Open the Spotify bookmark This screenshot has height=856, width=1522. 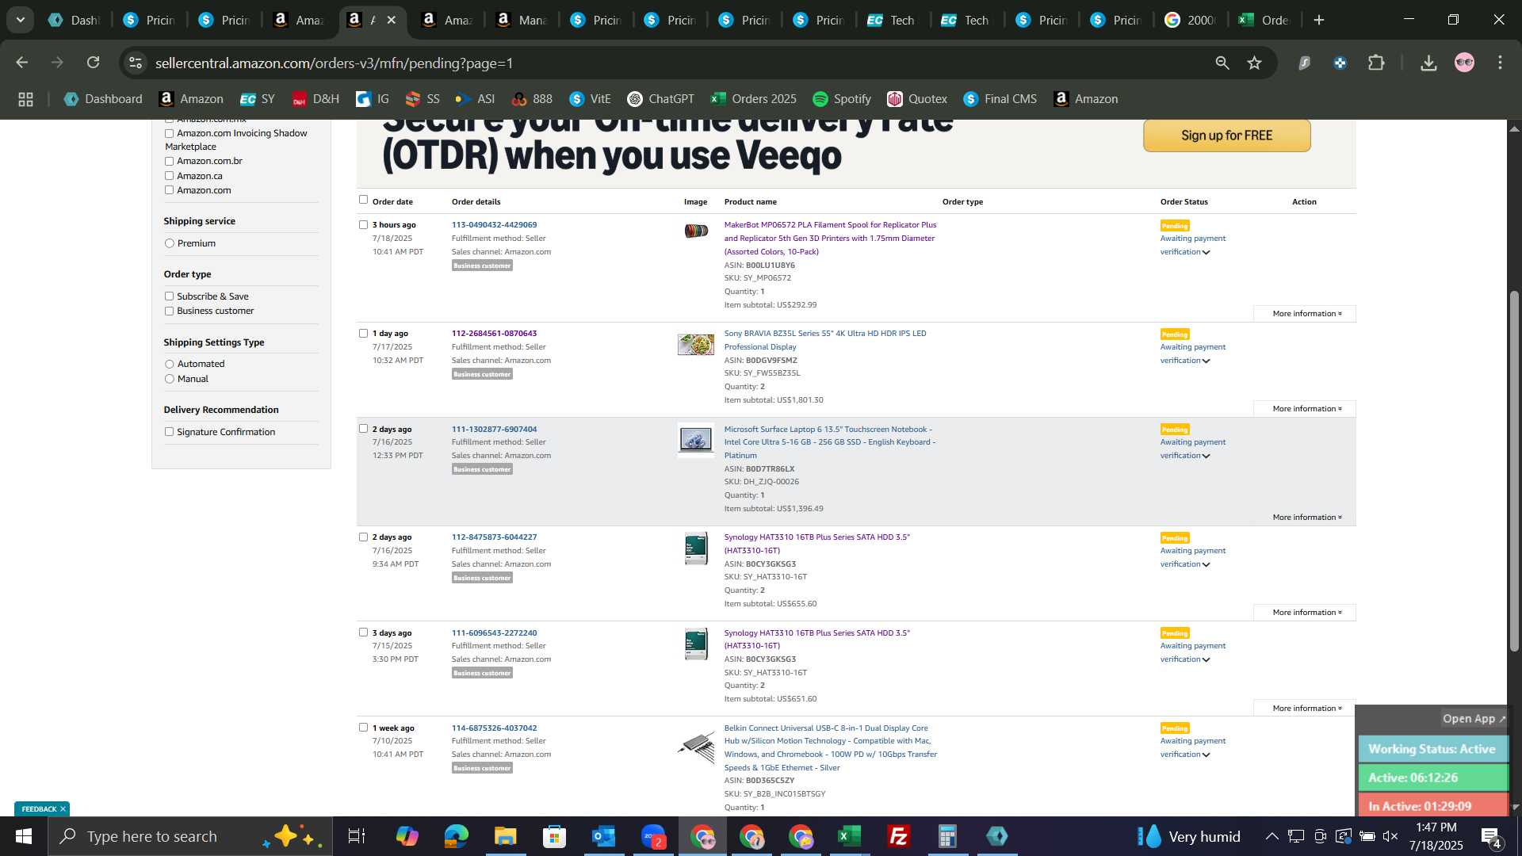click(x=842, y=99)
